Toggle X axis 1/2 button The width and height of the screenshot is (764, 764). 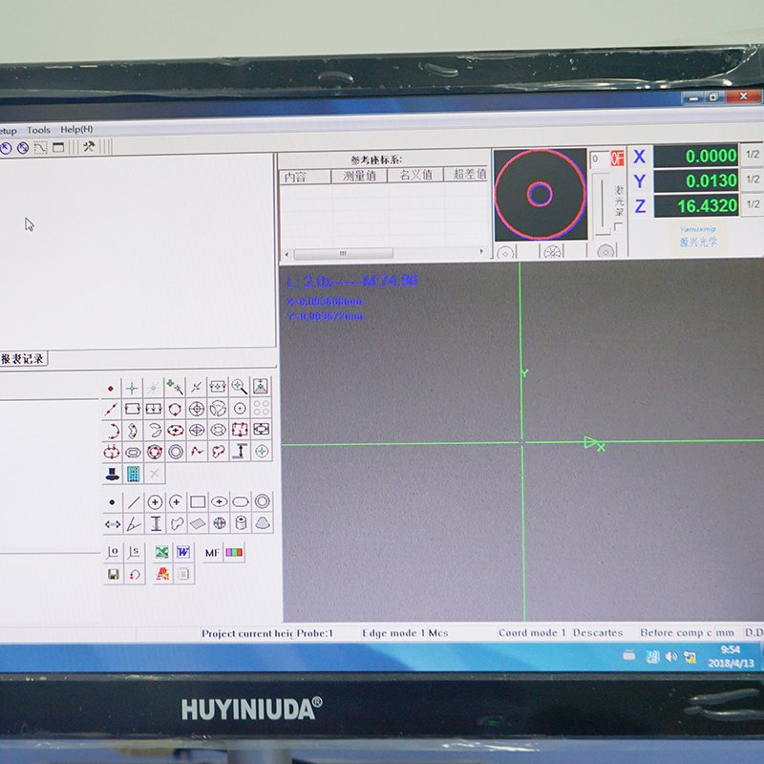point(753,155)
